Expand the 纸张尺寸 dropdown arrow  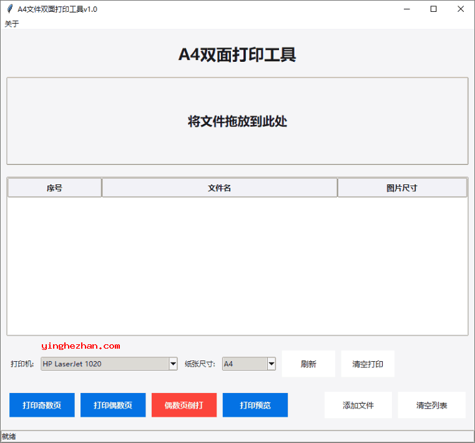tap(272, 364)
